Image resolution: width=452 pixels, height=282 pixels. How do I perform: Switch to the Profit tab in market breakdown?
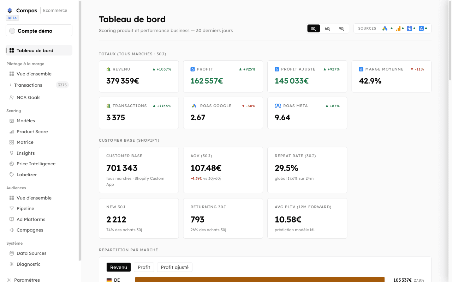coord(144,267)
